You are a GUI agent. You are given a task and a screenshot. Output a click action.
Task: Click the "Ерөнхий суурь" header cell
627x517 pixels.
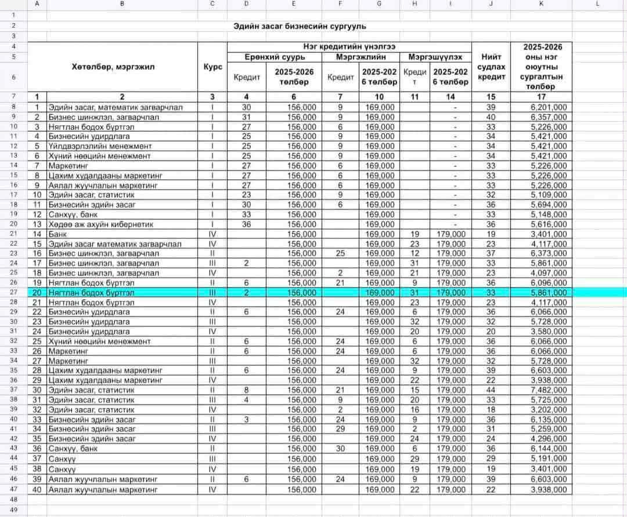[274, 57]
